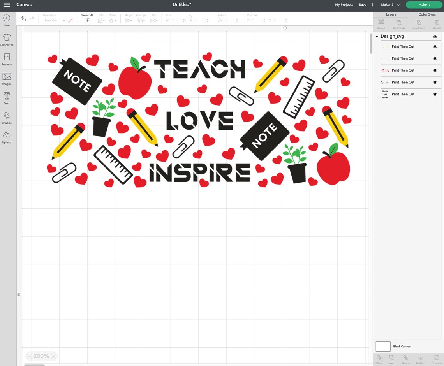The width and height of the screenshot is (444, 366).
Task: Click the Attach tool icon
Action: [405, 358]
